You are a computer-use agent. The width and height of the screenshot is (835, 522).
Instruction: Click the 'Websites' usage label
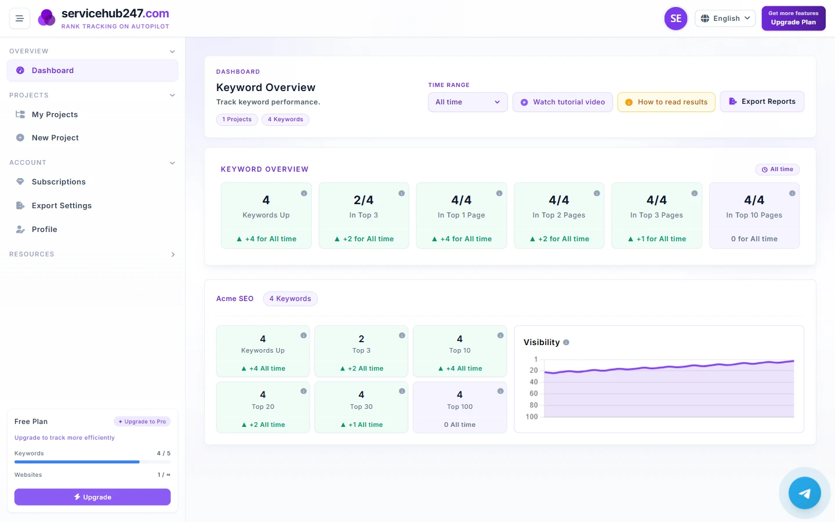click(28, 475)
